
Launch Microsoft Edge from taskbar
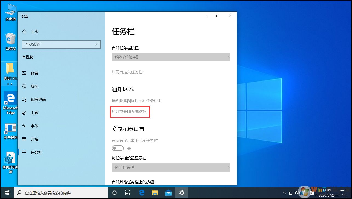pyautogui.click(x=142, y=193)
